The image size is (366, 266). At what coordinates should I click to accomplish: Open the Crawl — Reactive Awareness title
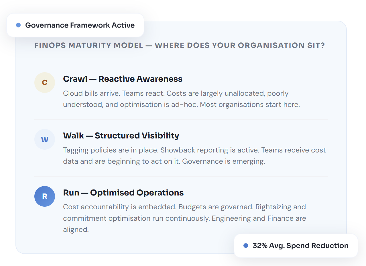[x=123, y=79]
